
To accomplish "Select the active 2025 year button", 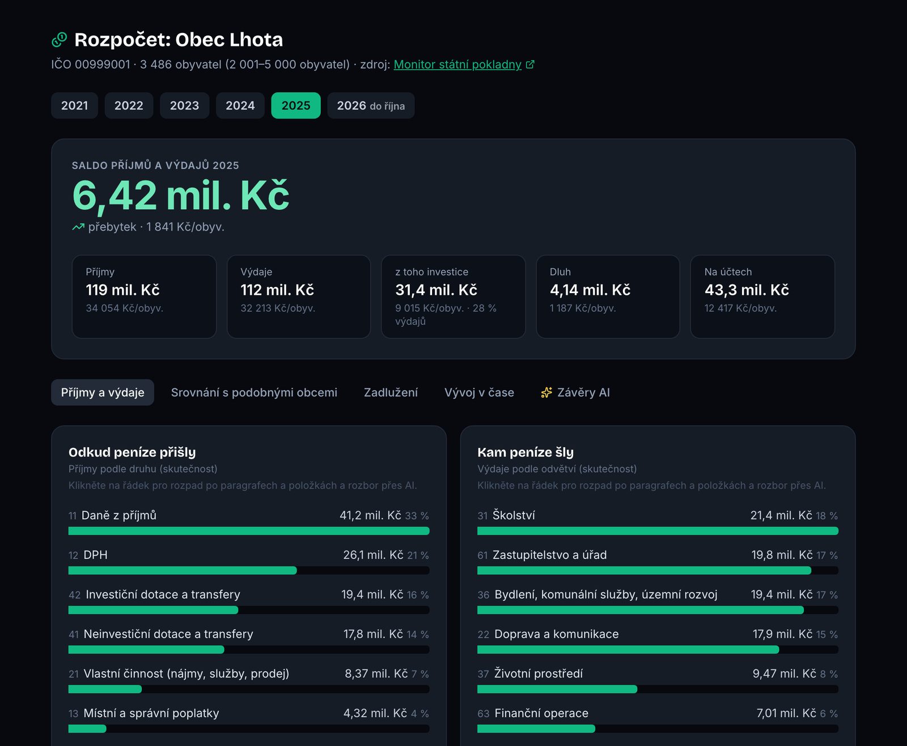I will [x=296, y=105].
